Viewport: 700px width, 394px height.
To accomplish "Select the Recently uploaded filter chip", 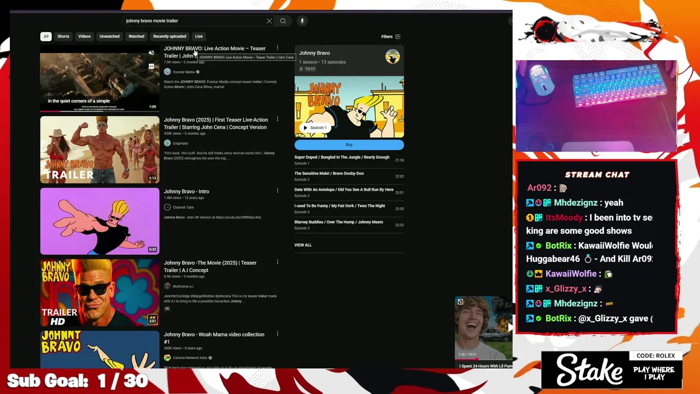I will tap(170, 37).
